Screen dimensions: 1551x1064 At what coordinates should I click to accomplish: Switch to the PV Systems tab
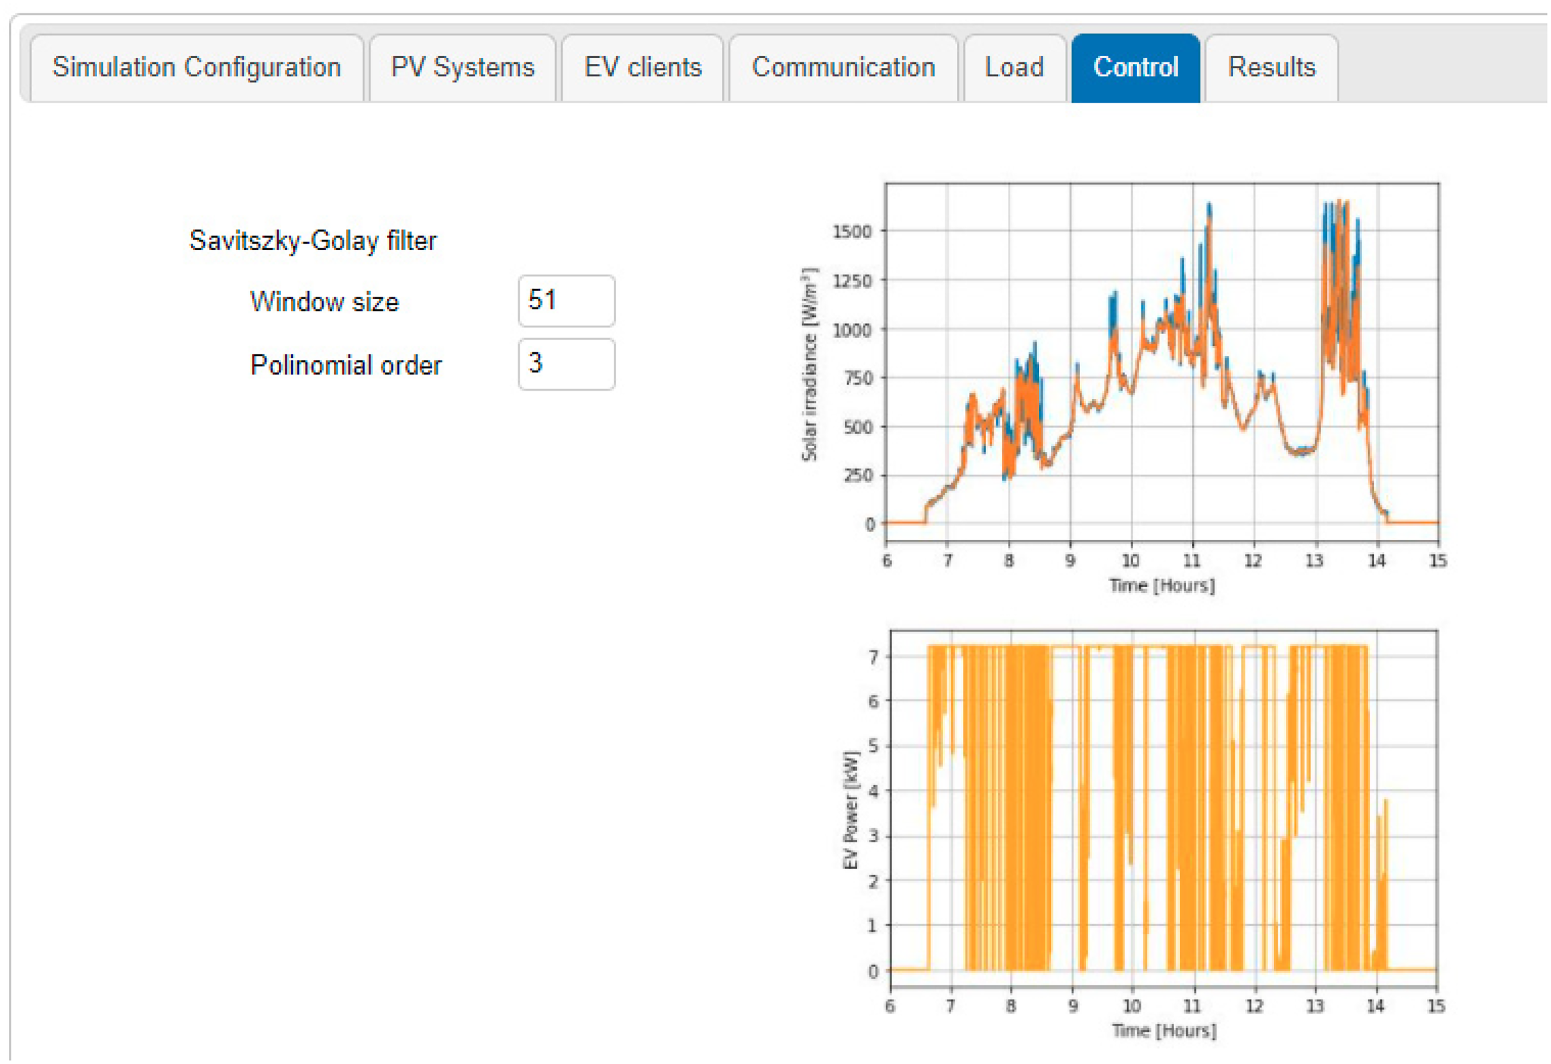tap(462, 68)
